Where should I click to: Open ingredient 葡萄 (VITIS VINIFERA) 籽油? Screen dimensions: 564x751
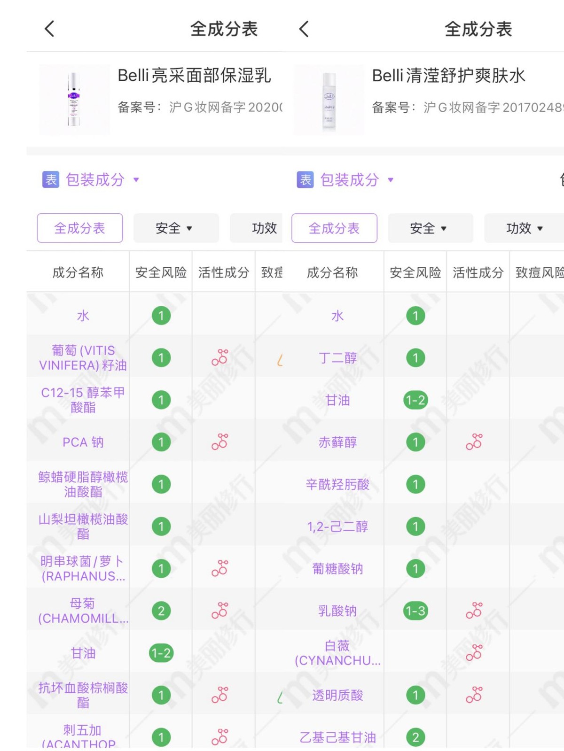(83, 358)
